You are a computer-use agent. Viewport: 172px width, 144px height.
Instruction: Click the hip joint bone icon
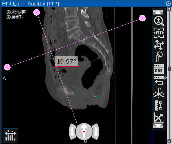159,57
